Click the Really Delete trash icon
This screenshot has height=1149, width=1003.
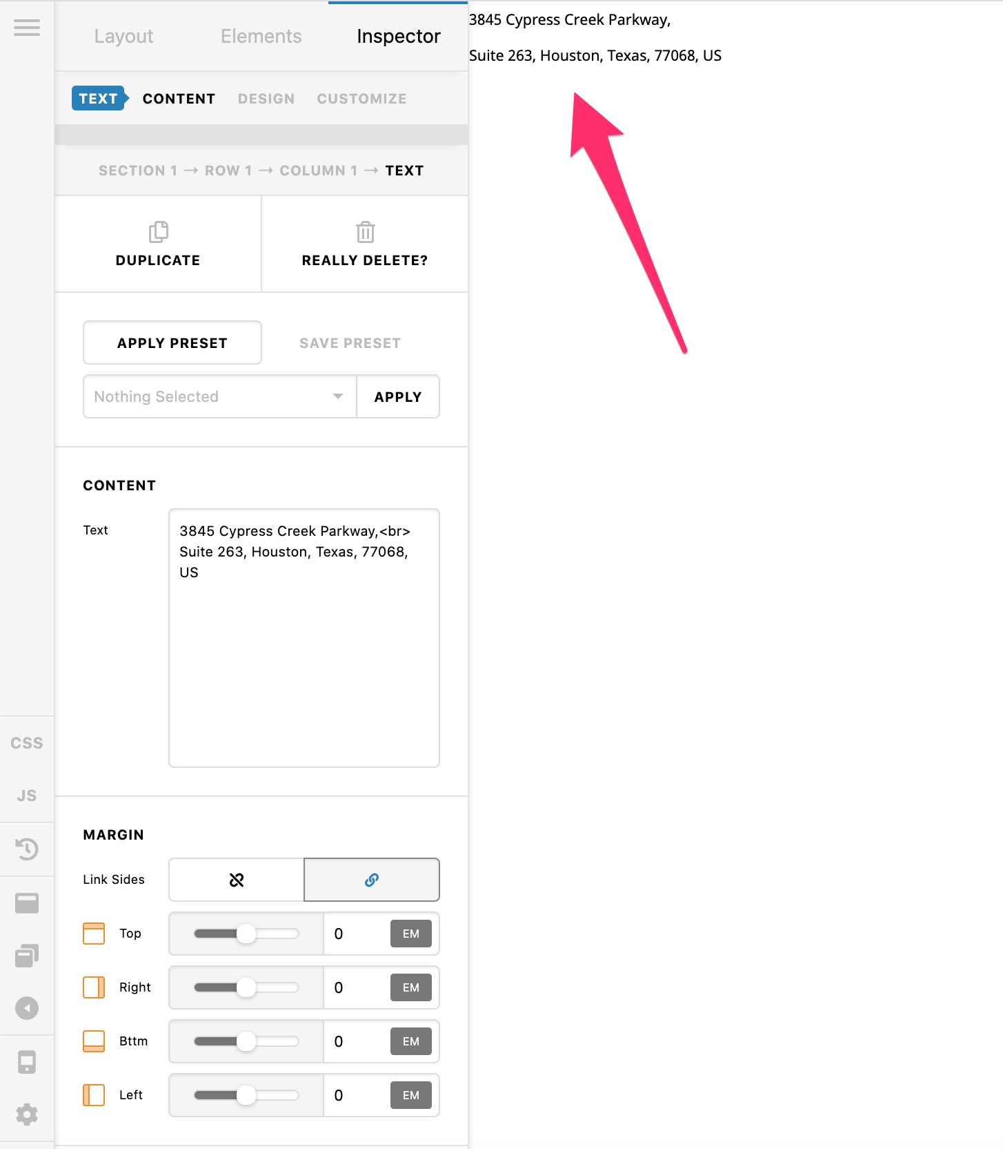coord(365,233)
